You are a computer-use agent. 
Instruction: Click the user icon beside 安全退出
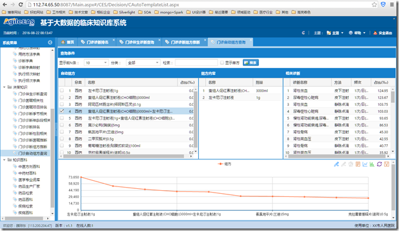click(375, 33)
